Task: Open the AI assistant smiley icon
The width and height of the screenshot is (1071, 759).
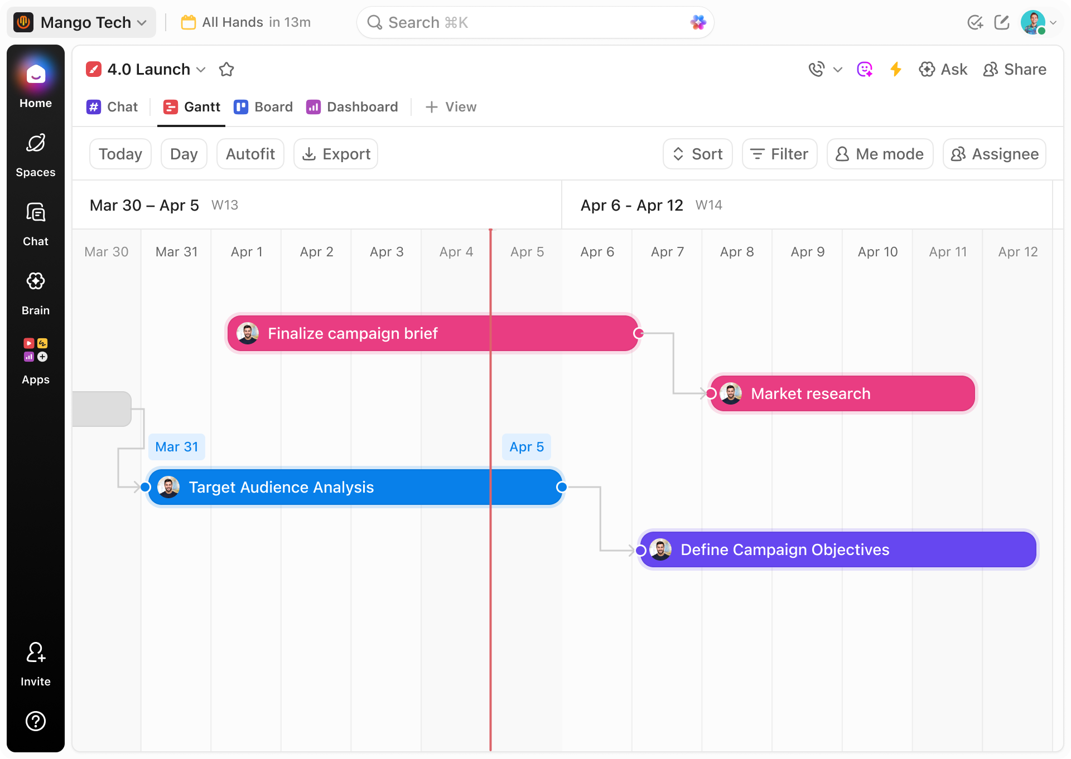Action: pos(865,69)
